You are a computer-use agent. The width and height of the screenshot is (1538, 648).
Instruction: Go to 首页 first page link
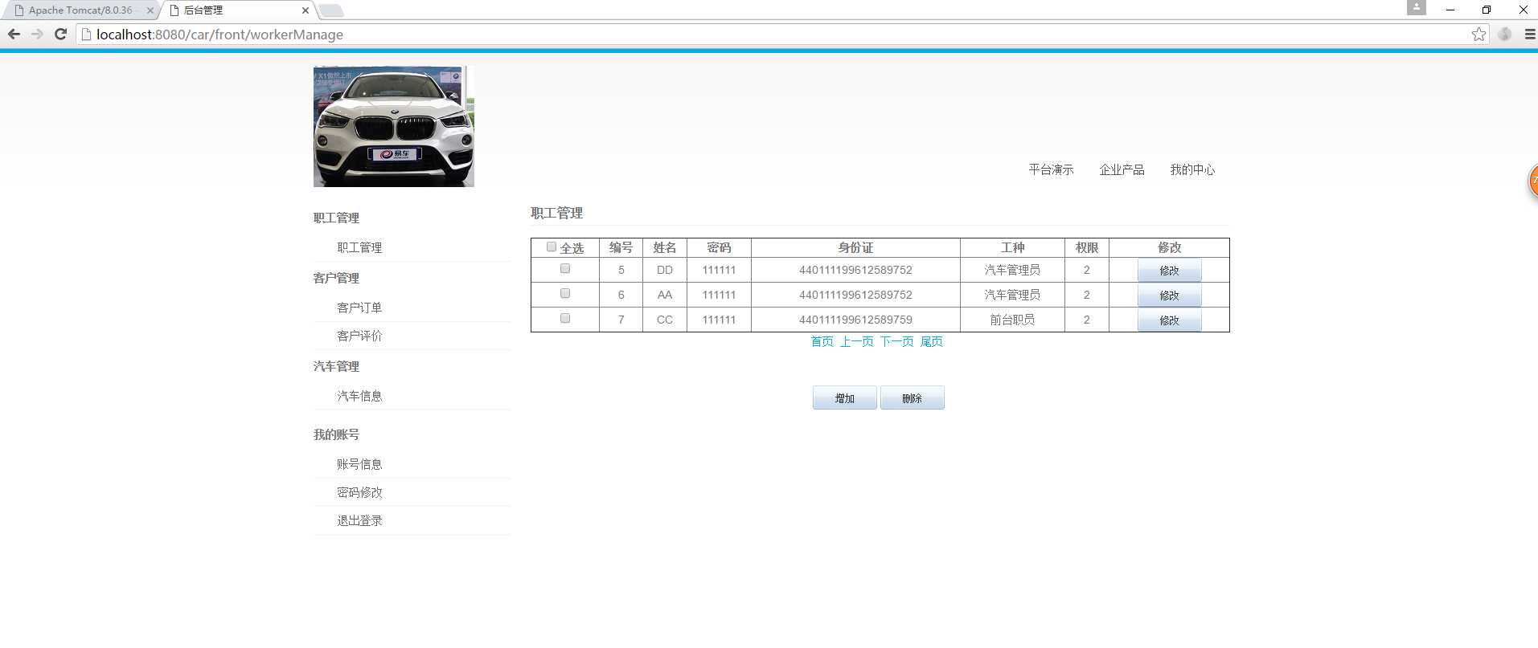tap(822, 341)
